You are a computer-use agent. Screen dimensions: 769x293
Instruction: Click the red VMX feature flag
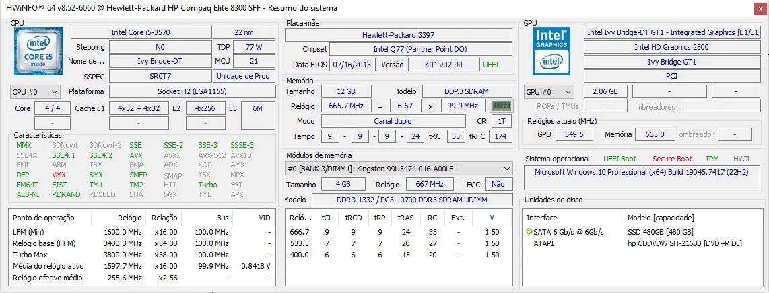pyautogui.click(x=59, y=175)
